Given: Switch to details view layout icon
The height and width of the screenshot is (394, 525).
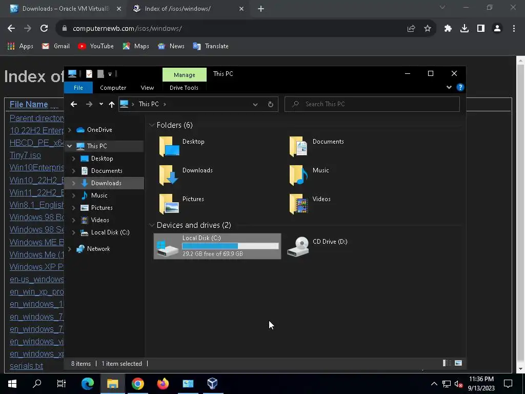Looking at the screenshot, I should click(447, 363).
